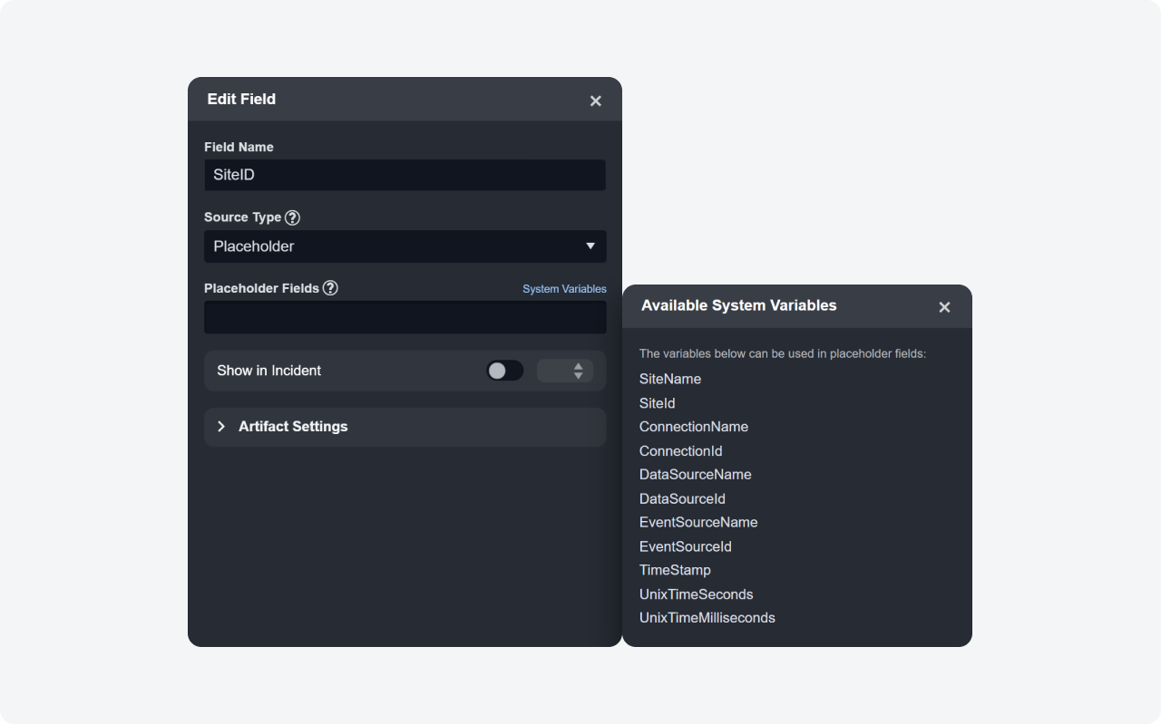
Task: Click the Placeholder Fields input box
Action: pos(405,317)
